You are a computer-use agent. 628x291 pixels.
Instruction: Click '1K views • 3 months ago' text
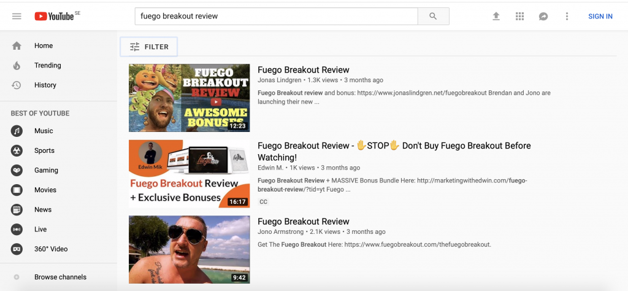[x=325, y=168]
